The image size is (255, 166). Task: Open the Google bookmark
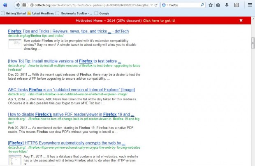coord(102,13)
